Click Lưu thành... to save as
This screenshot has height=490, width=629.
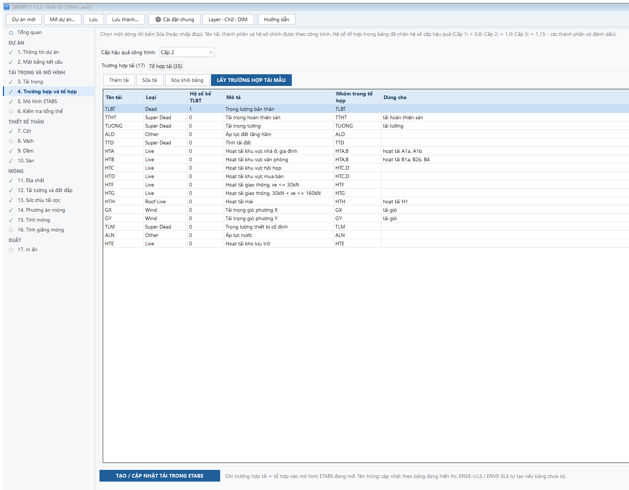[125, 19]
